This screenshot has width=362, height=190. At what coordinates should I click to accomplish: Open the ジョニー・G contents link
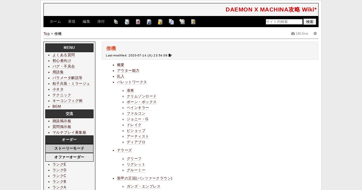pos(138,119)
